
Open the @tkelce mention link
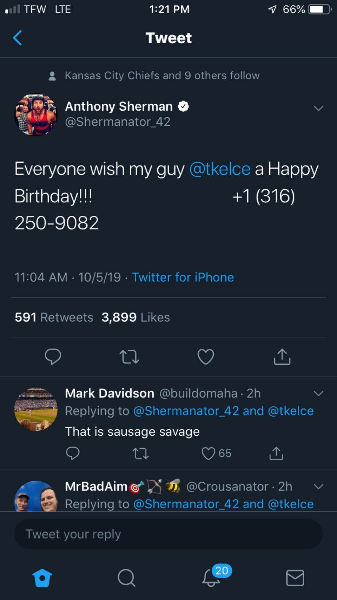coord(220,169)
